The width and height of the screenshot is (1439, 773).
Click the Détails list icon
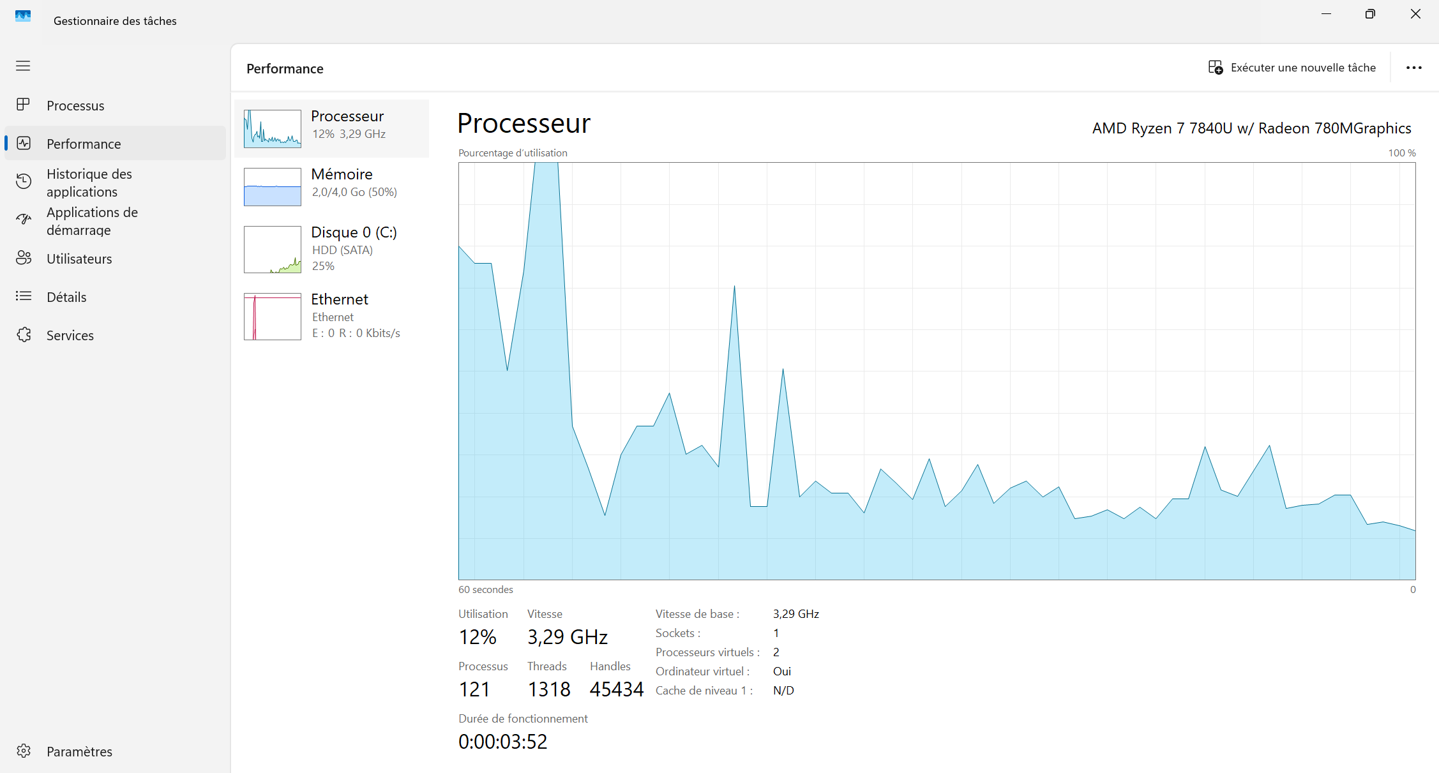click(24, 296)
